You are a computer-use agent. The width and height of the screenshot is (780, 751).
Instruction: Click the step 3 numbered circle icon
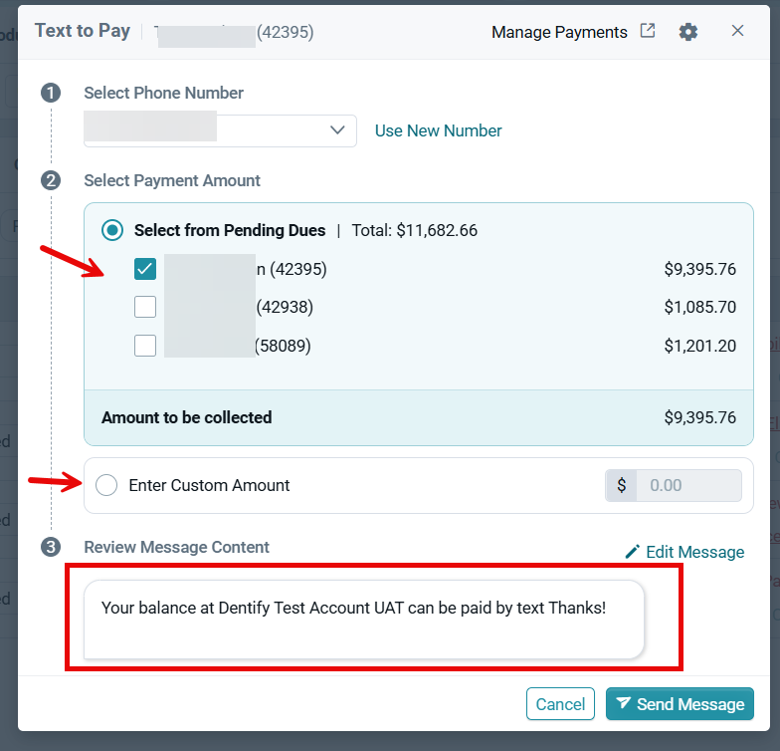51,547
